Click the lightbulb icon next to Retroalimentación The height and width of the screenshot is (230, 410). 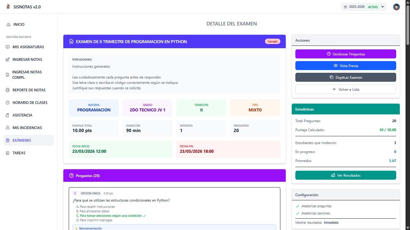(76, 229)
